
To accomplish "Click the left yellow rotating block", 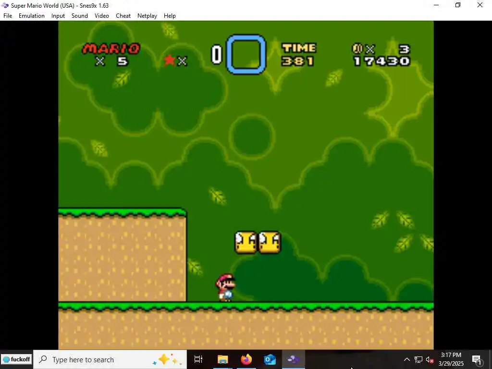I will tap(246, 242).
